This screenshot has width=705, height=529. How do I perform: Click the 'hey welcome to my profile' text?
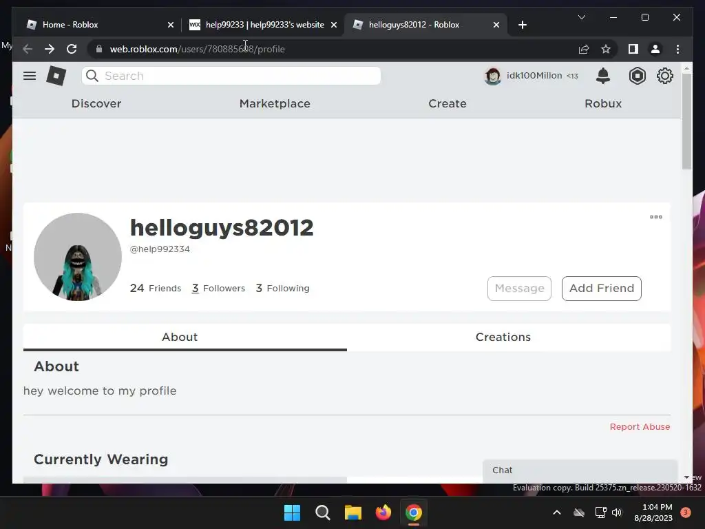tap(100, 391)
